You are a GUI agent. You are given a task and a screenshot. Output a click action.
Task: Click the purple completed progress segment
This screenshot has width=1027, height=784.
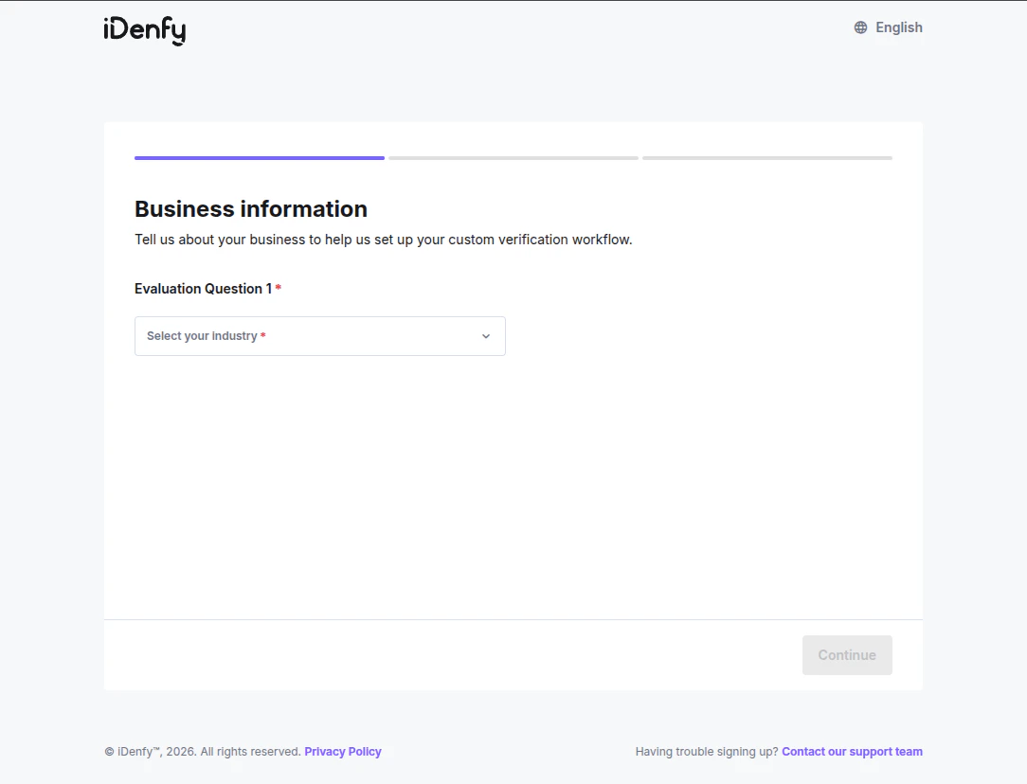259,157
